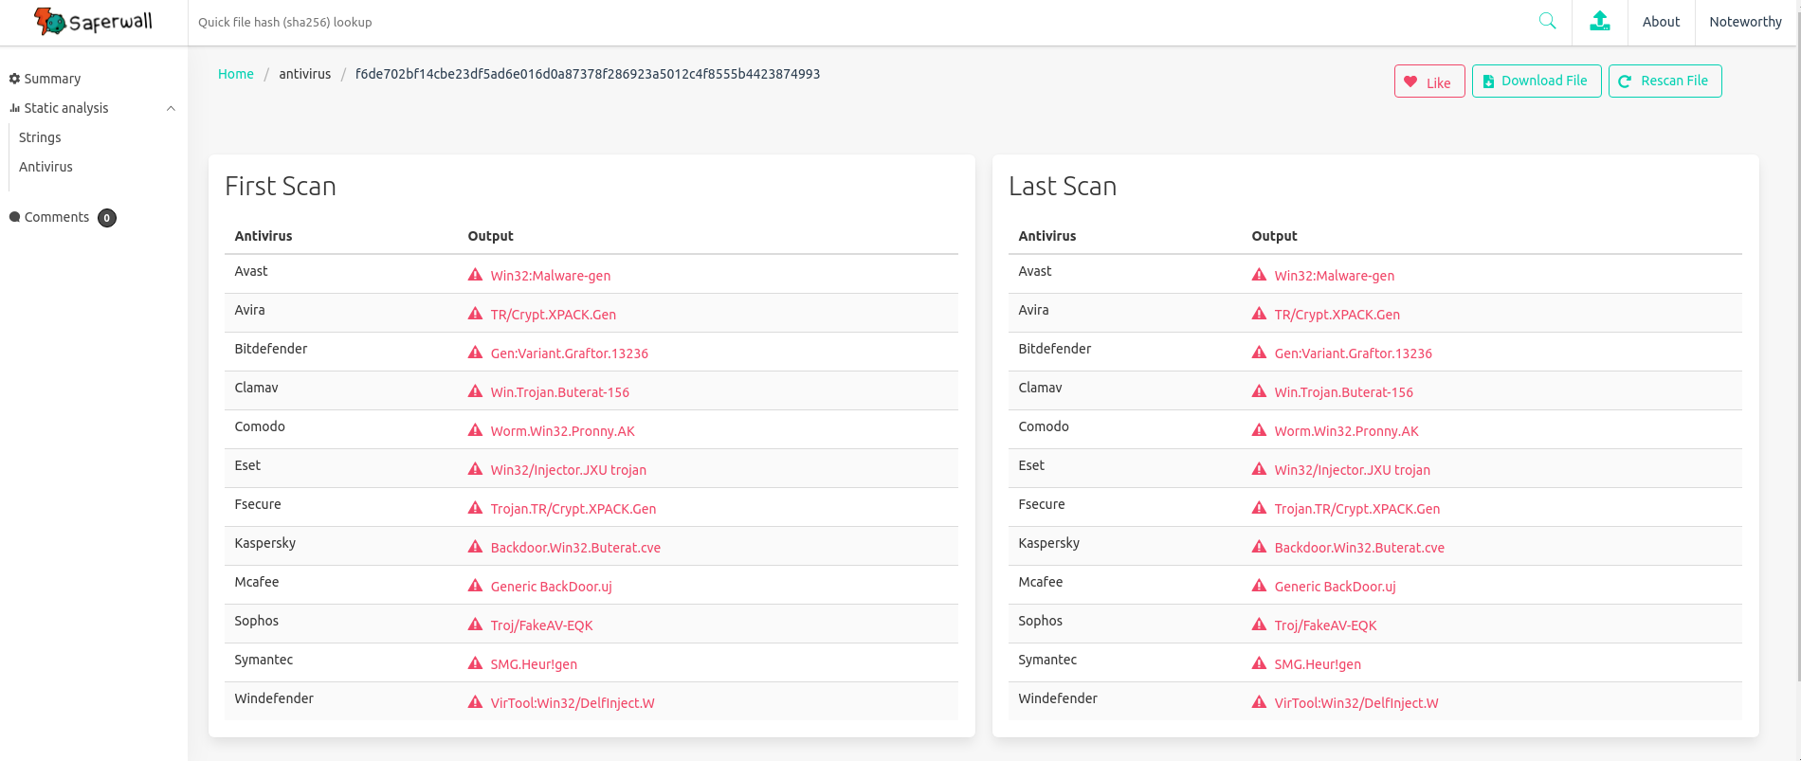Open the Noteworthy page

pos(1745,22)
